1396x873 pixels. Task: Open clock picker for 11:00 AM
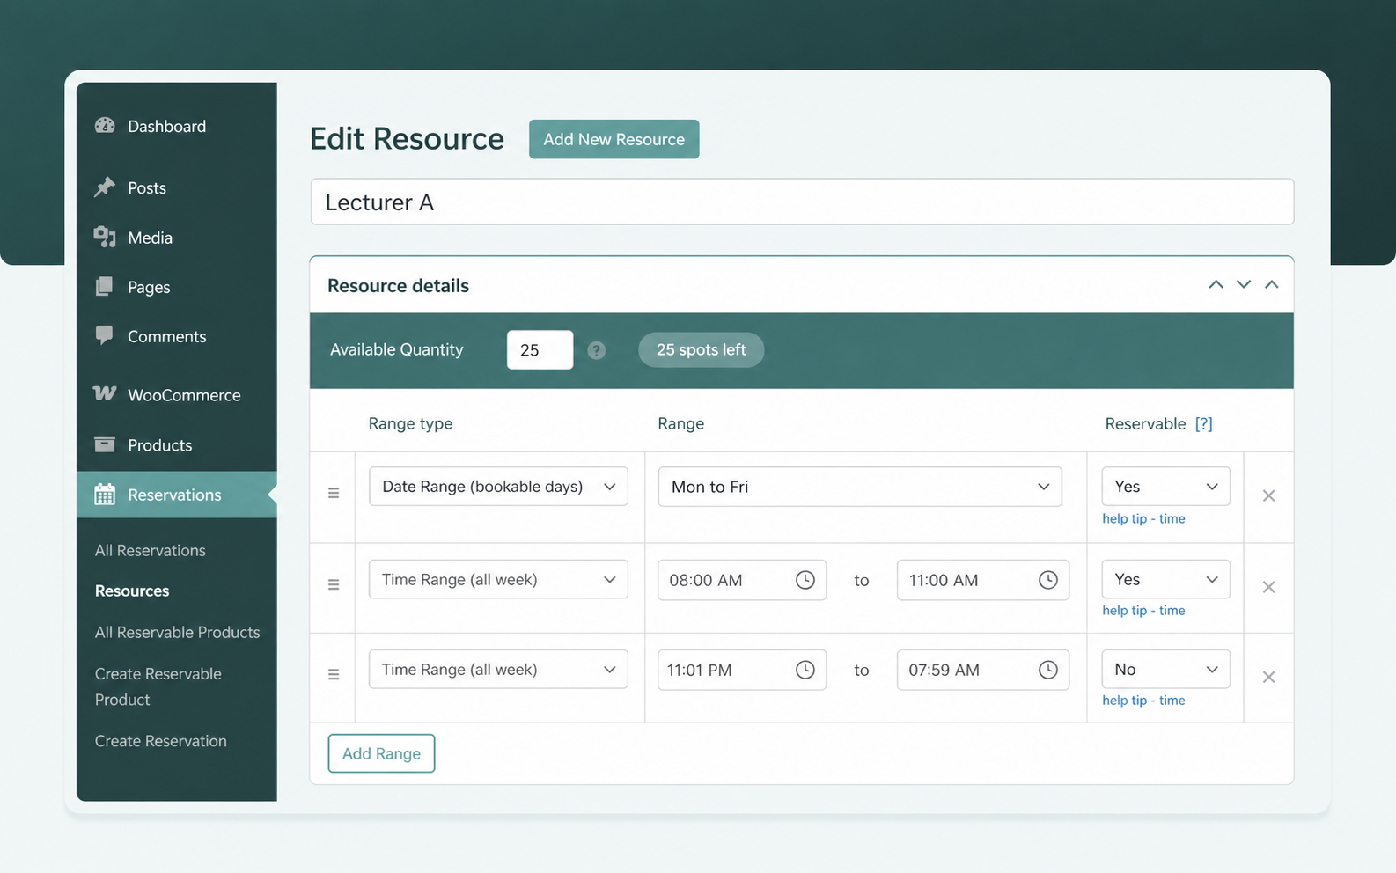(1048, 580)
